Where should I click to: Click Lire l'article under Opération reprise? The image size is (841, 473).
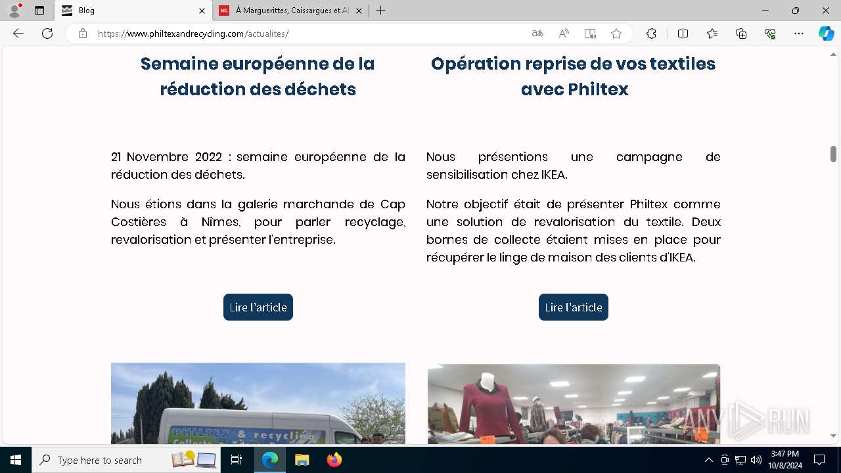(x=574, y=307)
